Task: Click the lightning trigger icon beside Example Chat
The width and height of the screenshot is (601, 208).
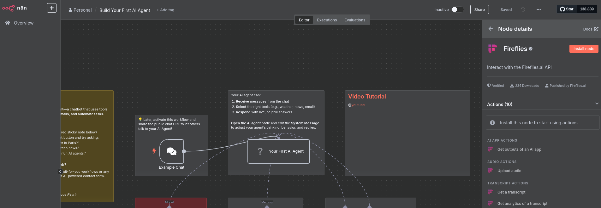Action: pos(154,151)
